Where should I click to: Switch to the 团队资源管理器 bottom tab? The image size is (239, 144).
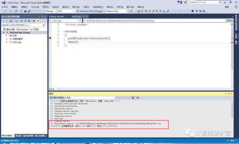point(41,136)
